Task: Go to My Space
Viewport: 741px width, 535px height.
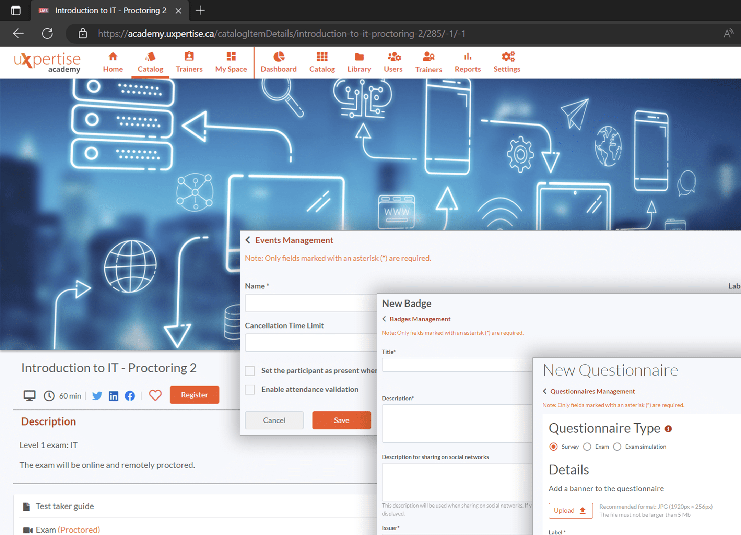Action: click(x=231, y=62)
